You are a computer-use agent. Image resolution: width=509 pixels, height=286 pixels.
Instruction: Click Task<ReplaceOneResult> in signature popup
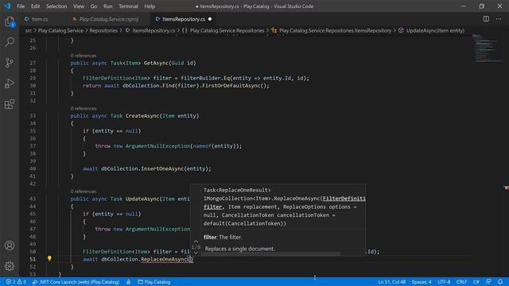point(237,190)
